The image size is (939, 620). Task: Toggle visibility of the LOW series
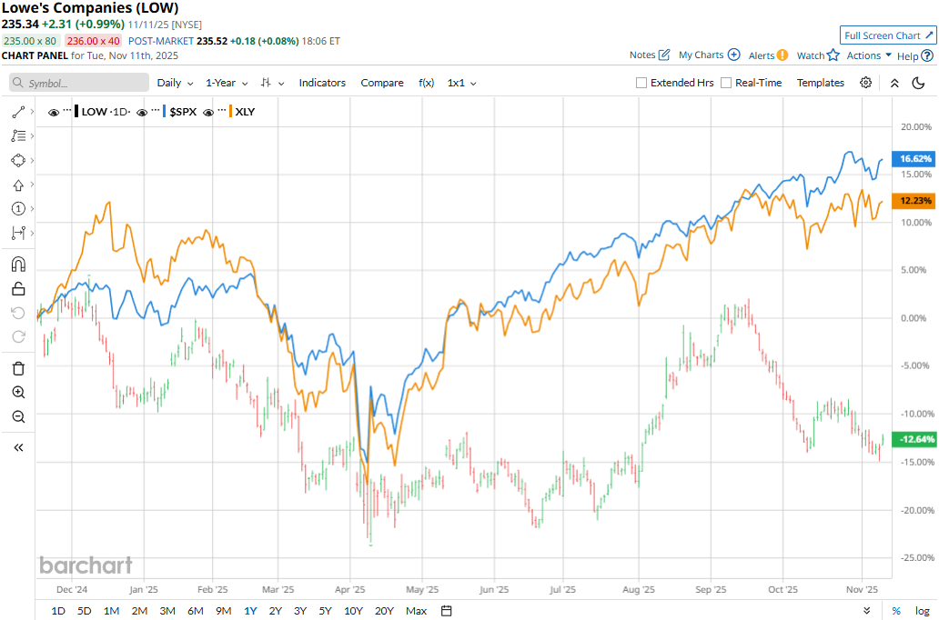point(54,112)
